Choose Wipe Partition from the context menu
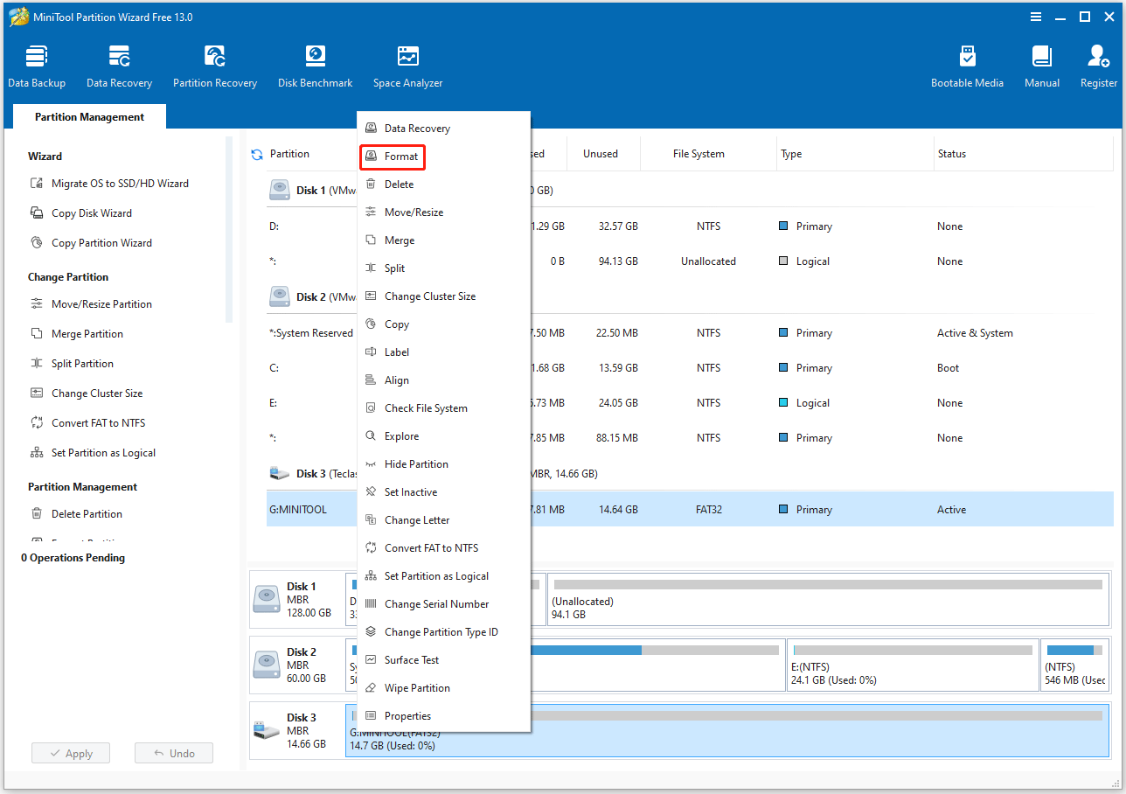 417,688
